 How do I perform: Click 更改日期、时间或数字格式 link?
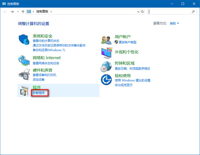click(x=133, y=69)
